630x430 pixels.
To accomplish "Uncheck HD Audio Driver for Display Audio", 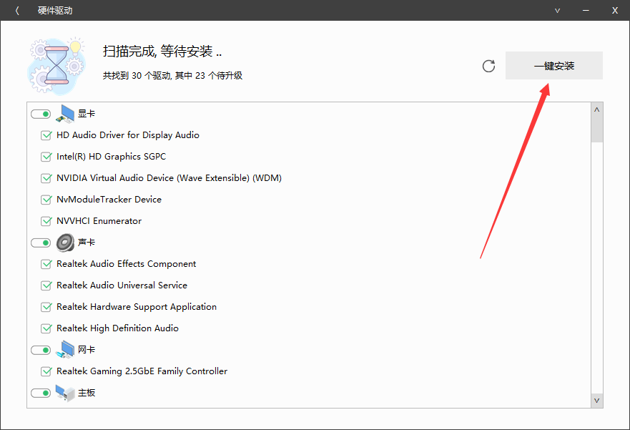I will [46, 135].
